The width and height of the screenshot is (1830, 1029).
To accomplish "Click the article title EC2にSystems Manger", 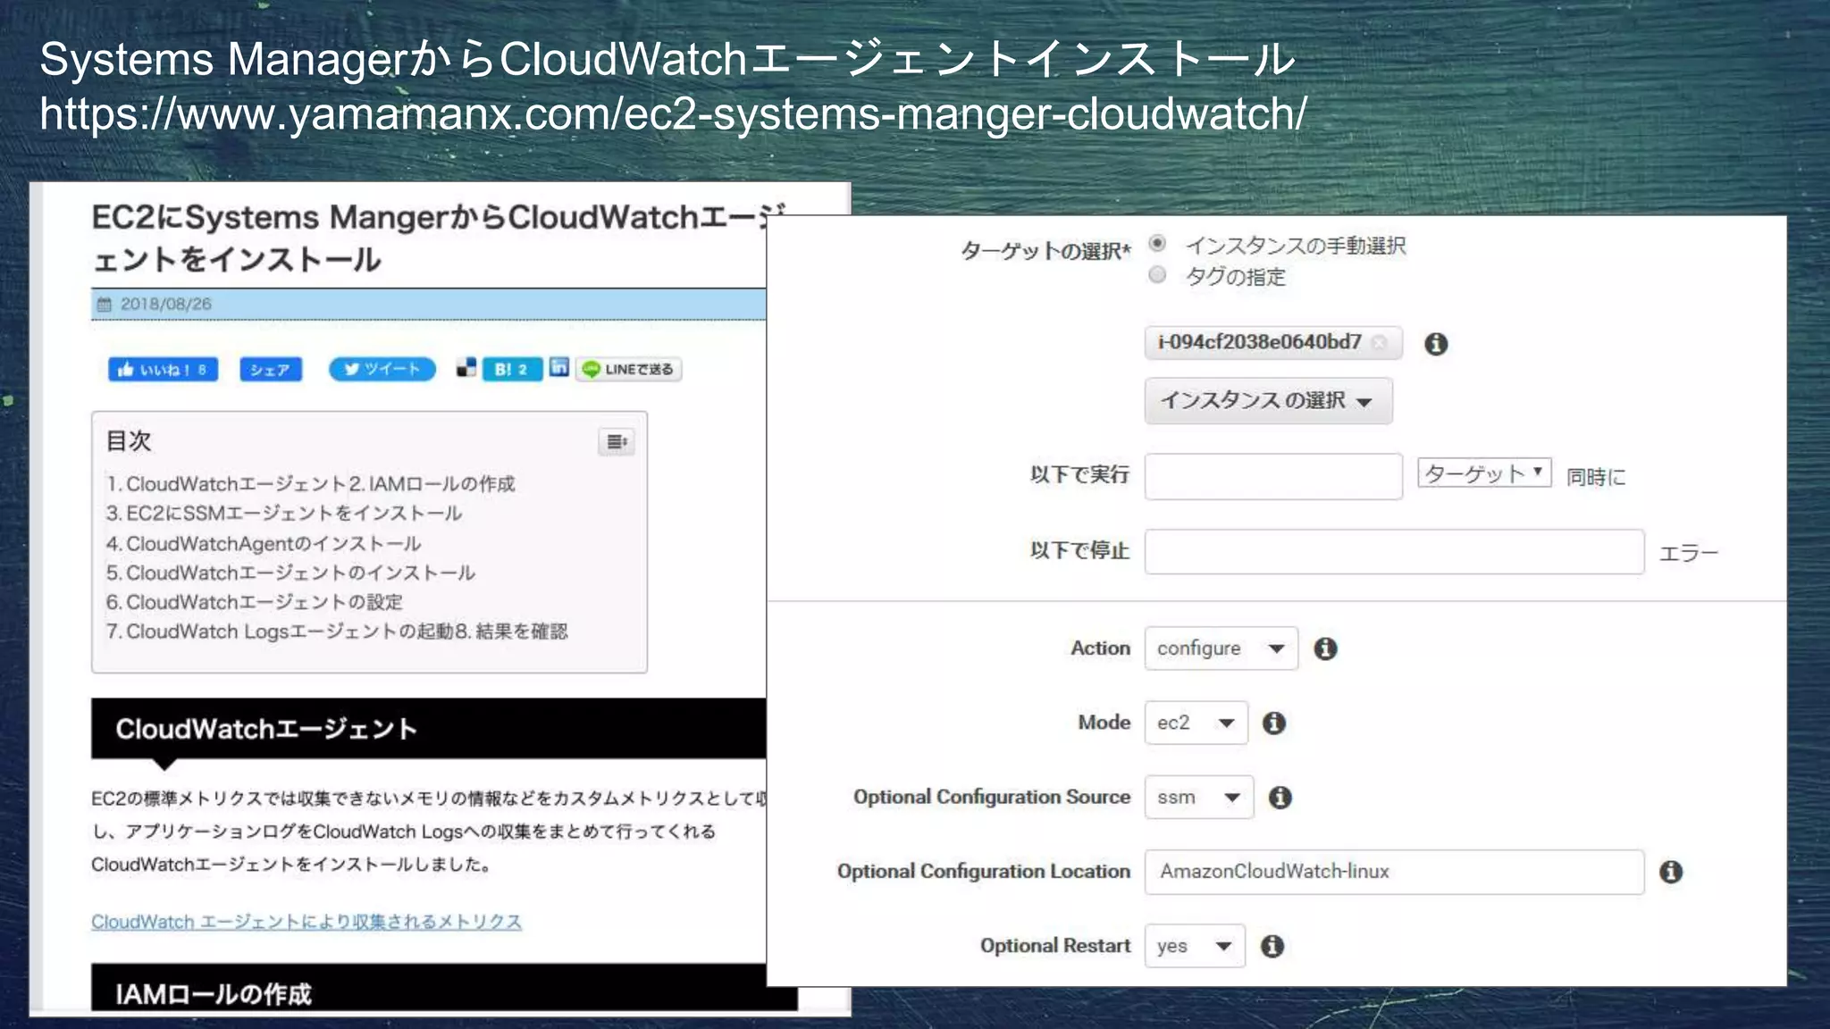I will pyautogui.click(x=438, y=238).
